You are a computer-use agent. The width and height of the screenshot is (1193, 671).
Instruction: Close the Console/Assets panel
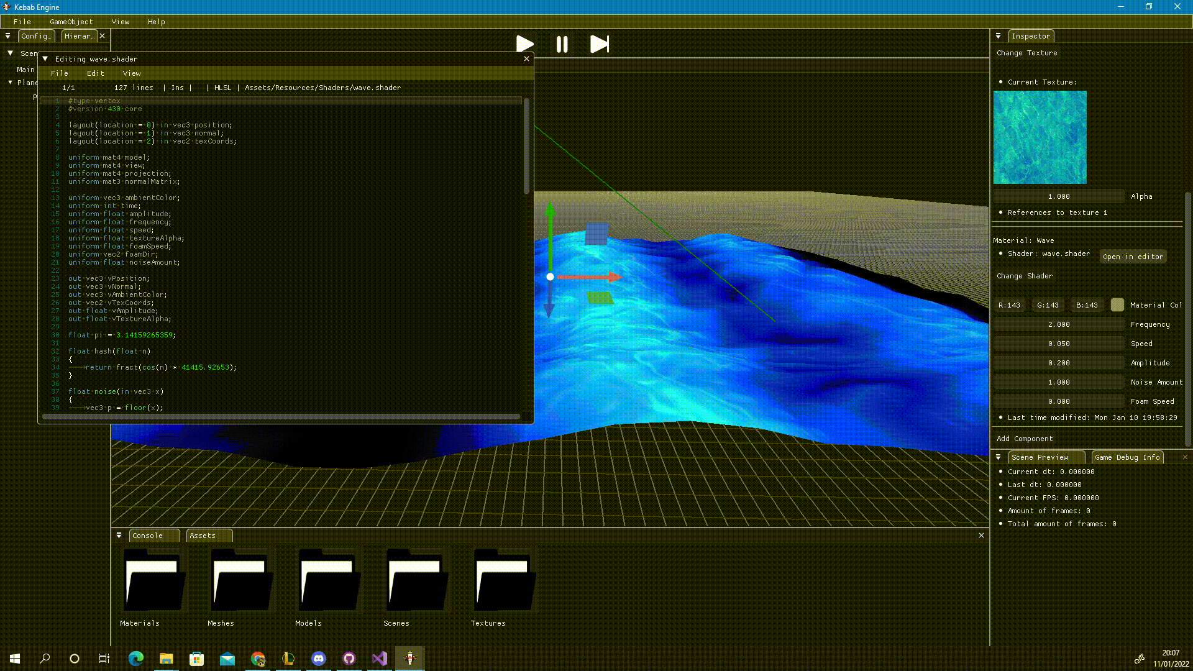(982, 536)
